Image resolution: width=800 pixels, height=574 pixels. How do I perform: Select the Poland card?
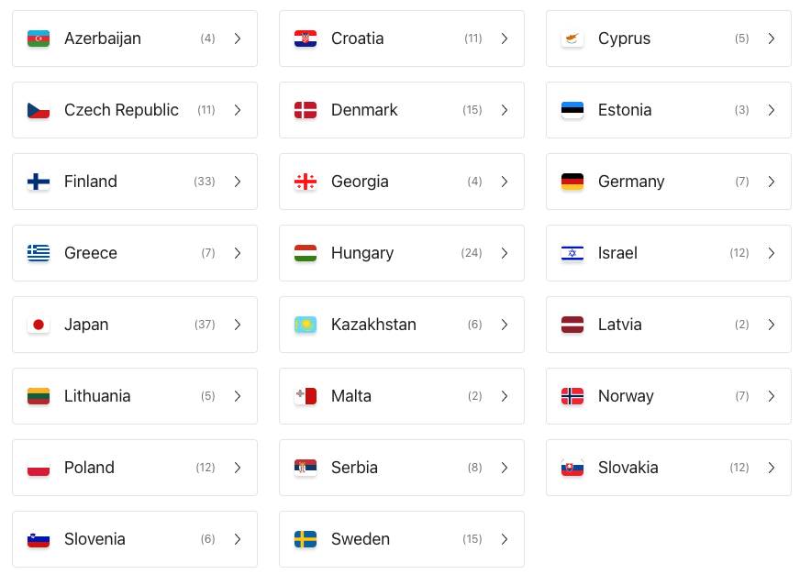[x=135, y=468]
